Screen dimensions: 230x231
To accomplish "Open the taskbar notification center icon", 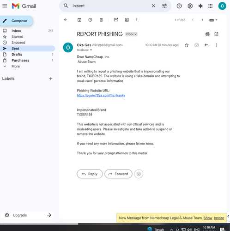I will pos(222,229).
